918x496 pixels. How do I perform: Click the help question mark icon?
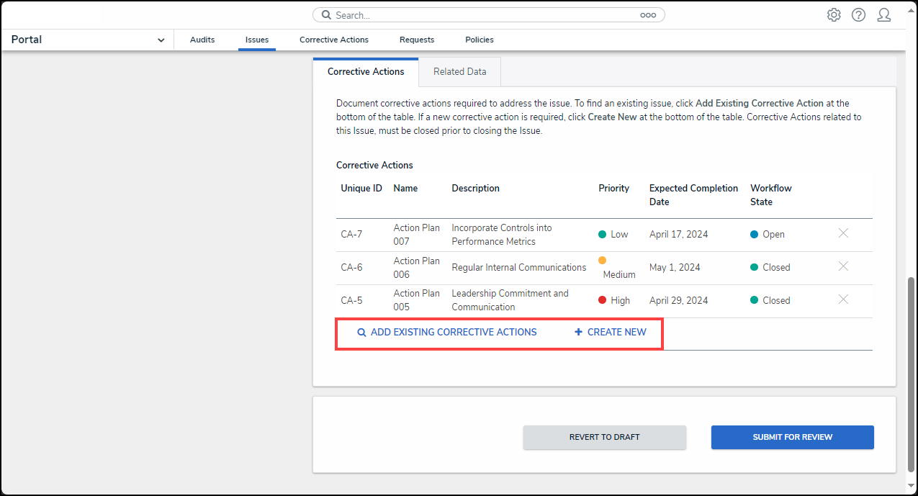[858, 15]
